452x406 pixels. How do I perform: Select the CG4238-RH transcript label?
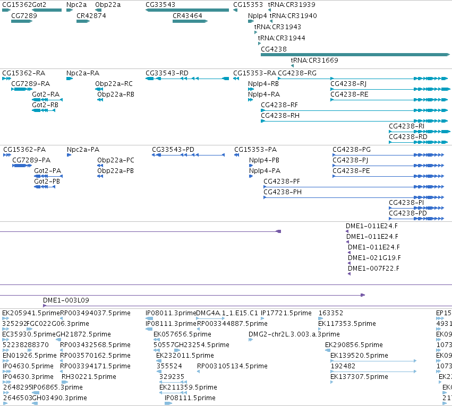click(280, 116)
